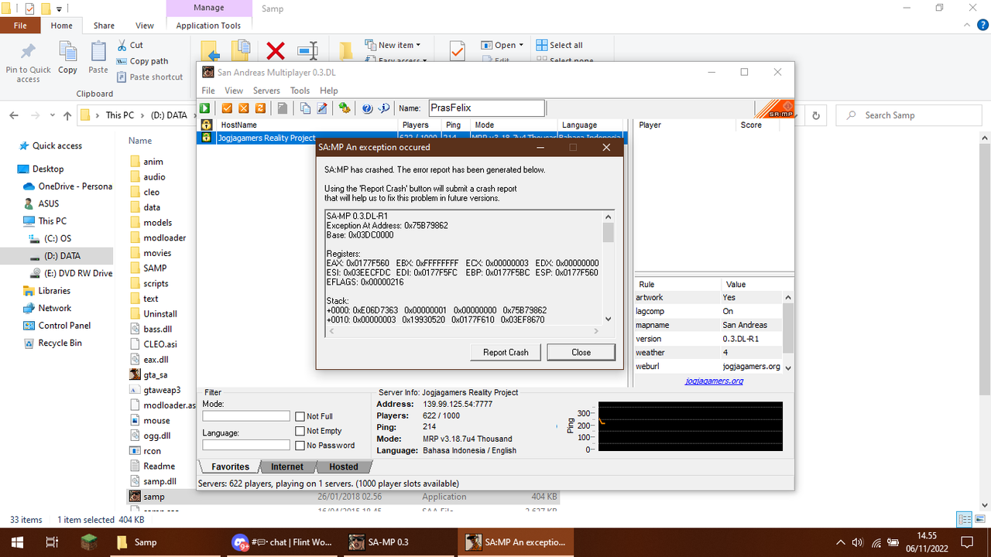Click Select all in Explorer ribbon
The image size is (991, 557).
click(x=559, y=45)
